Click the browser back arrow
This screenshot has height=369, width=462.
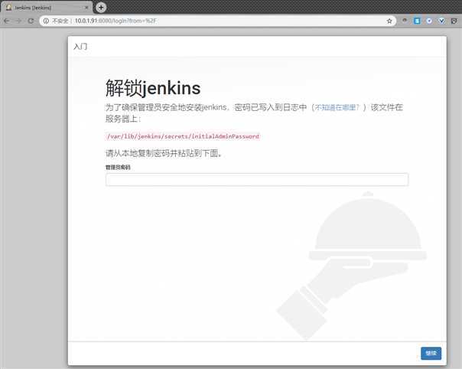(x=7, y=21)
